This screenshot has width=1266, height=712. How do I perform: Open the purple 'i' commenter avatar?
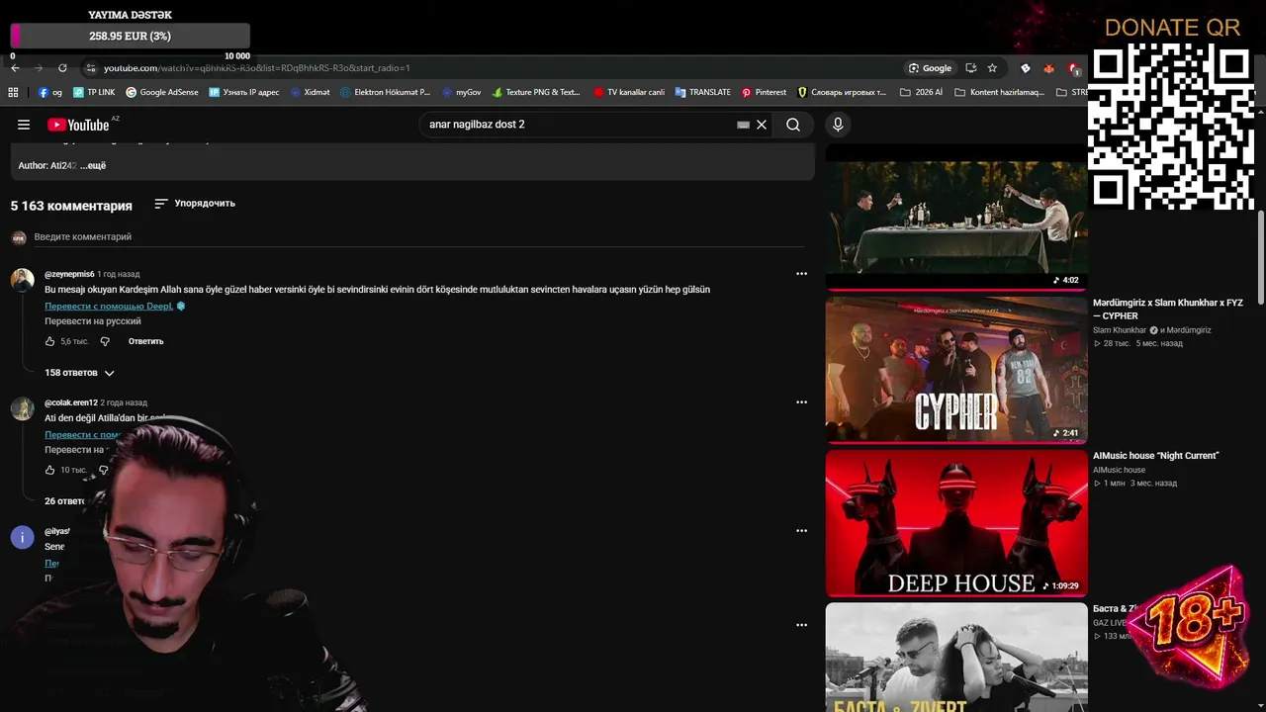pos(22,536)
